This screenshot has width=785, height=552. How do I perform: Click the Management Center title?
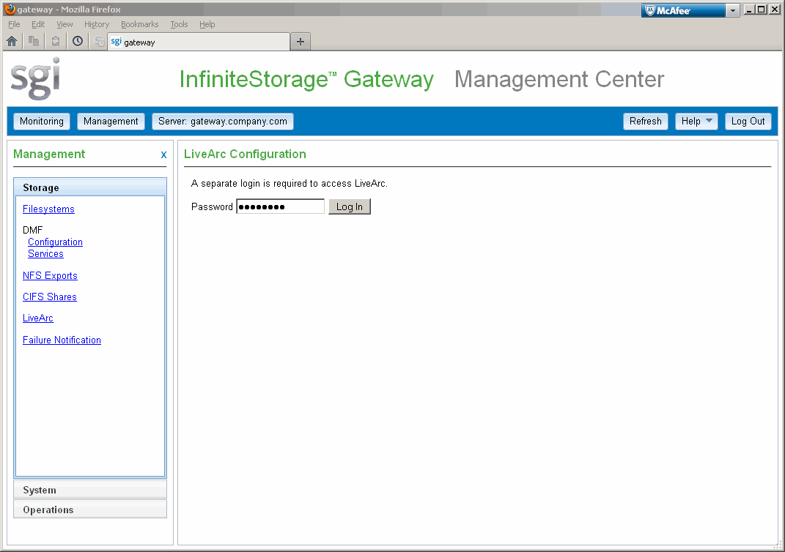pos(559,80)
